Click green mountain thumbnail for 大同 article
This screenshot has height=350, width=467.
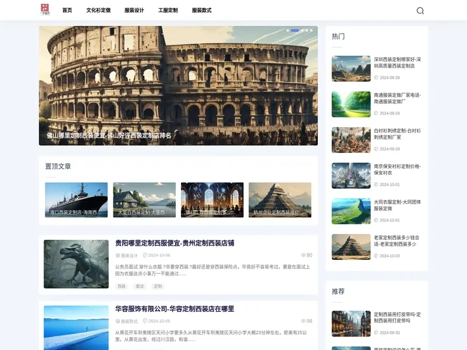click(351, 211)
